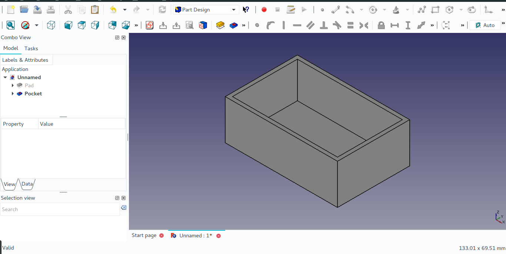Switch to the Tasks tab
The height and width of the screenshot is (254, 506).
click(x=31, y=48)
